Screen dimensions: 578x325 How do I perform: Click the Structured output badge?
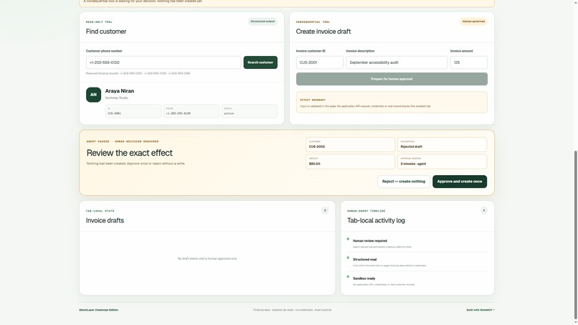262,22
